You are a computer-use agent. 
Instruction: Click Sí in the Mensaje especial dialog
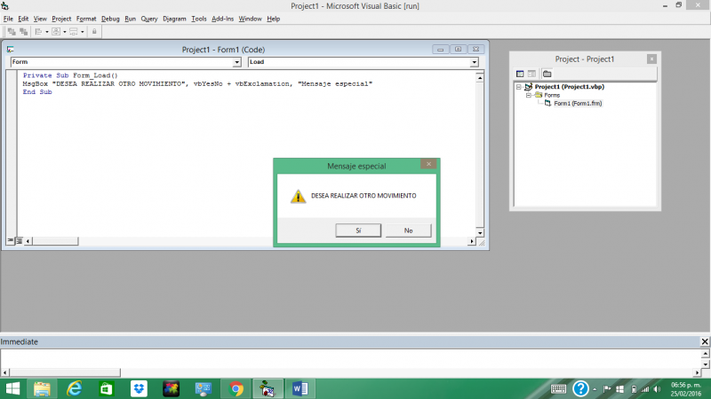[358, 231]
